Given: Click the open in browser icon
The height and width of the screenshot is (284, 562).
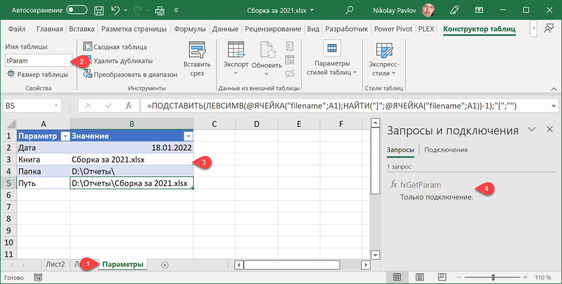Looking at the screenshot, I should (x=290, y=60).
